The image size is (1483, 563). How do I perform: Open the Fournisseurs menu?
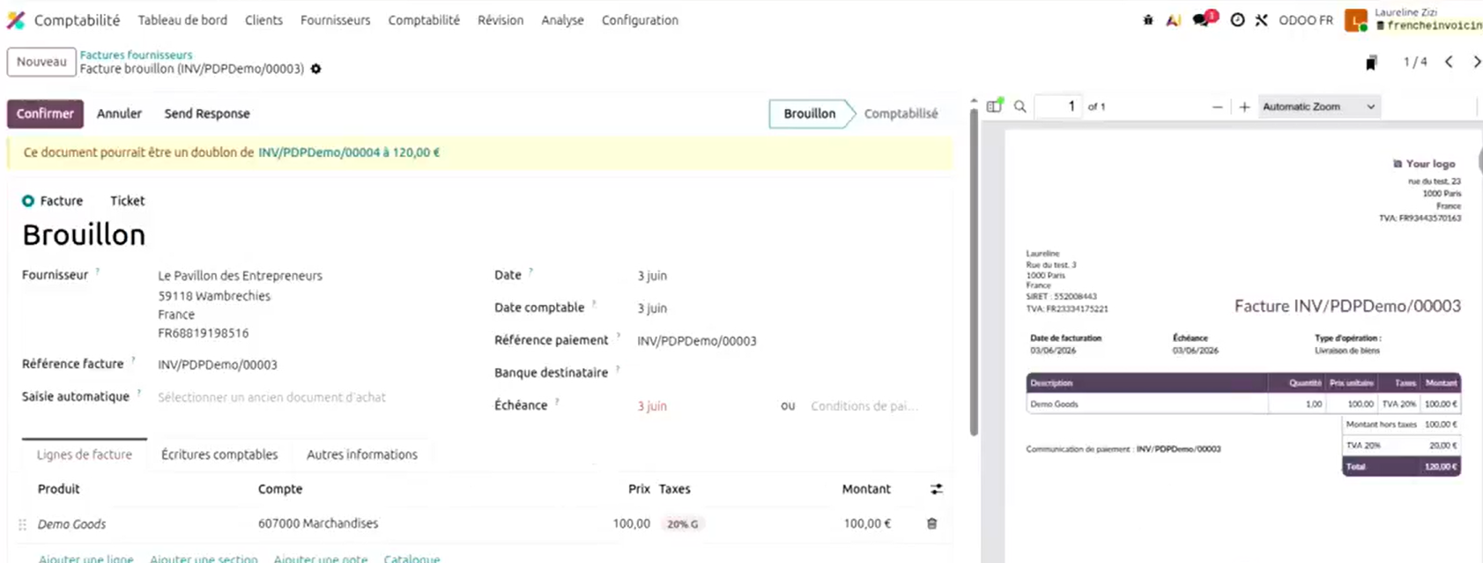[x=335, y=20]
